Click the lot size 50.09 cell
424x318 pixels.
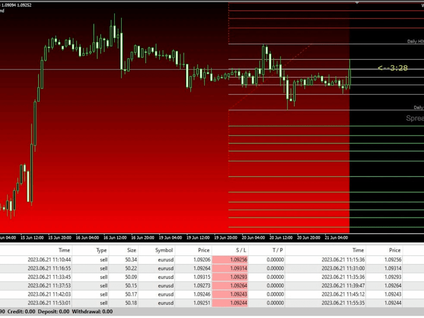pyautogui.click(x=131, y=277)
